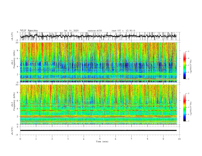
Task: Click the '-3' label on the ch.1 colorbar
Action: [x=188, y=51]
